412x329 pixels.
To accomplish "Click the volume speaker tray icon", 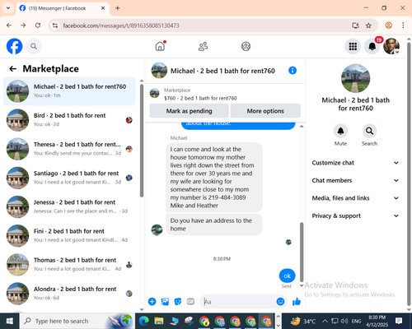I will tap(344, 321).
